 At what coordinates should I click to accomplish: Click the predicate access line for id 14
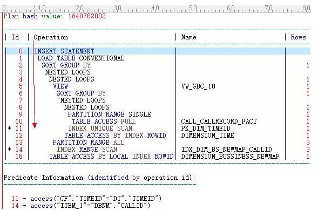pyautogui.click(x=81, y=206)
